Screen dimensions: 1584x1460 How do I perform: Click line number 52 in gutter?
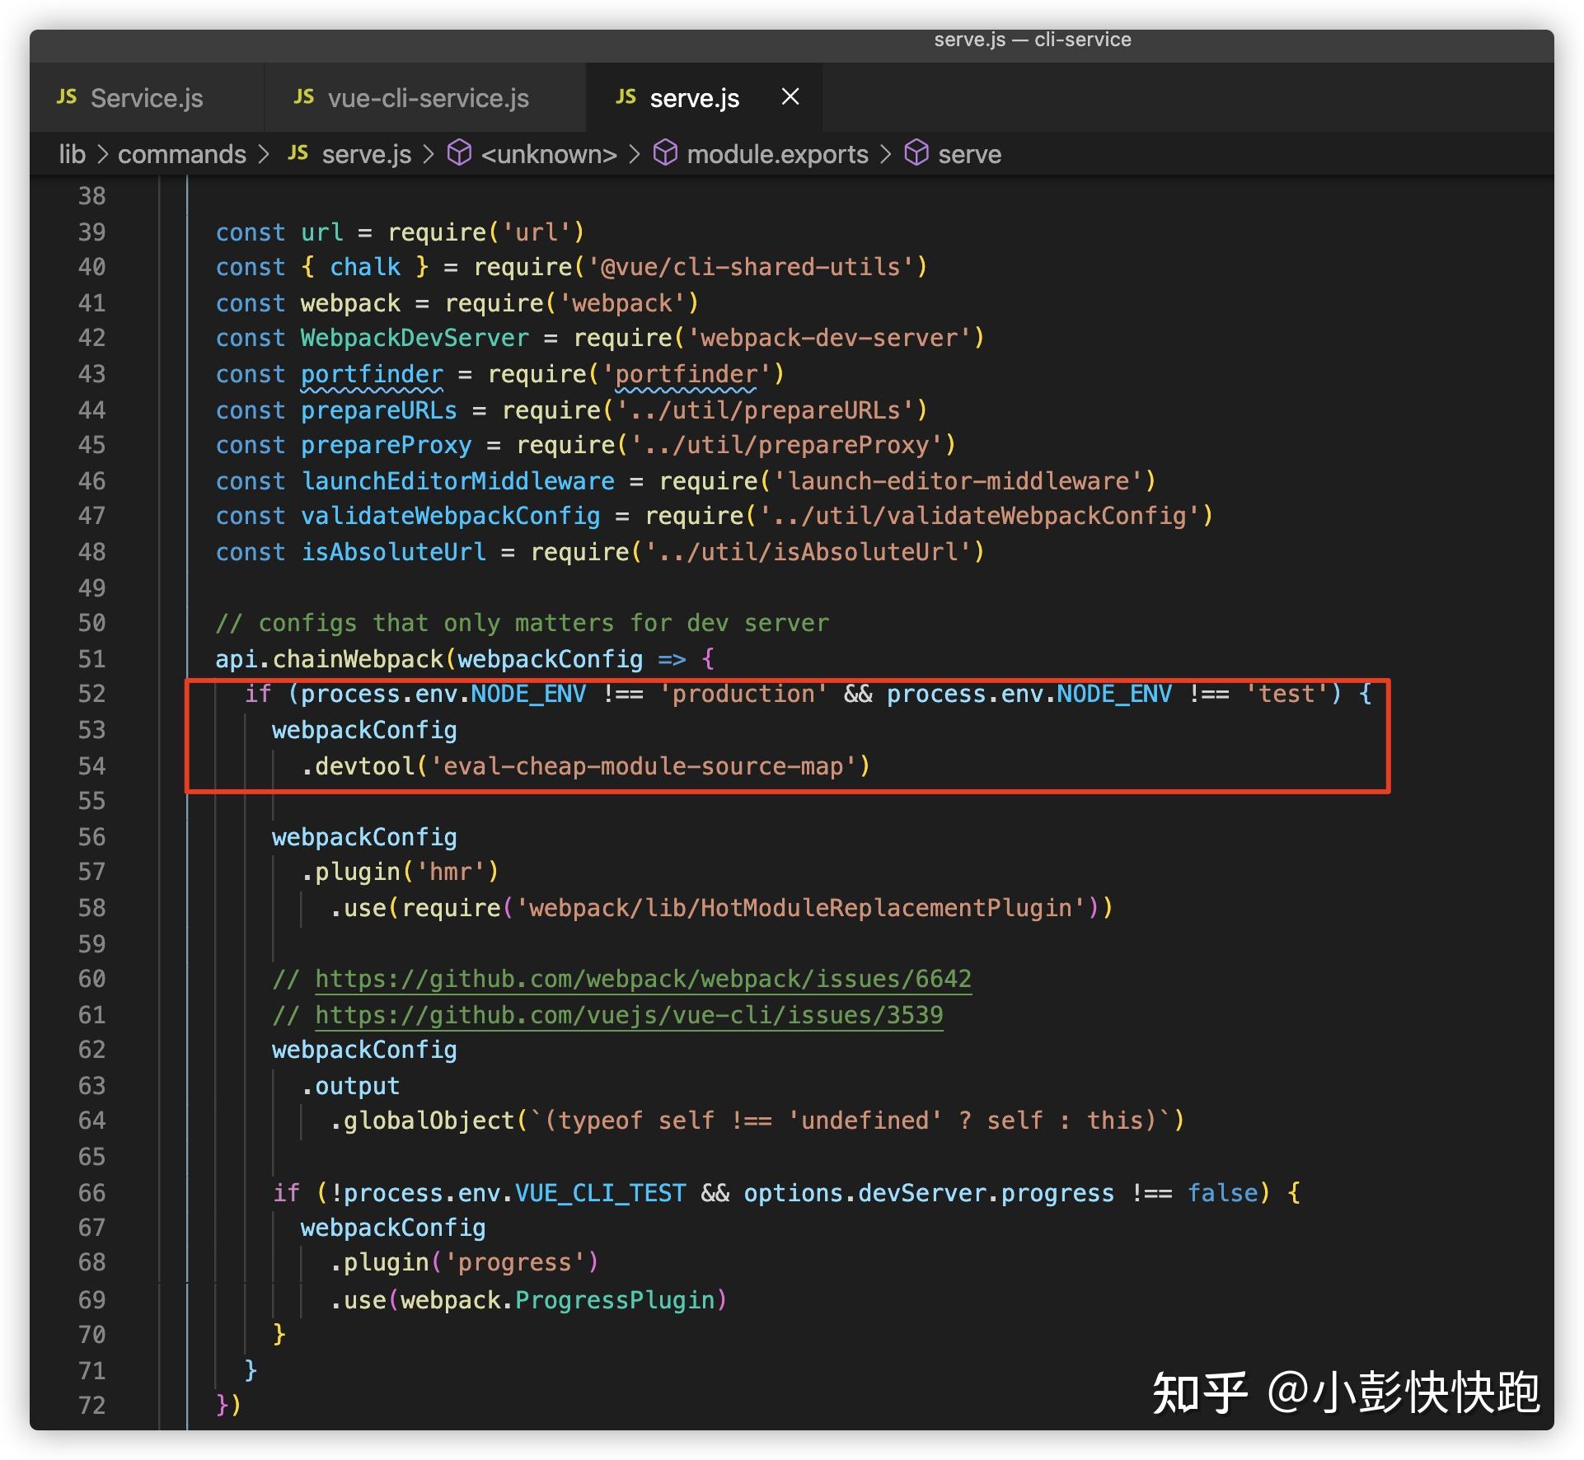pyautogui.click(x=91, y=694)
